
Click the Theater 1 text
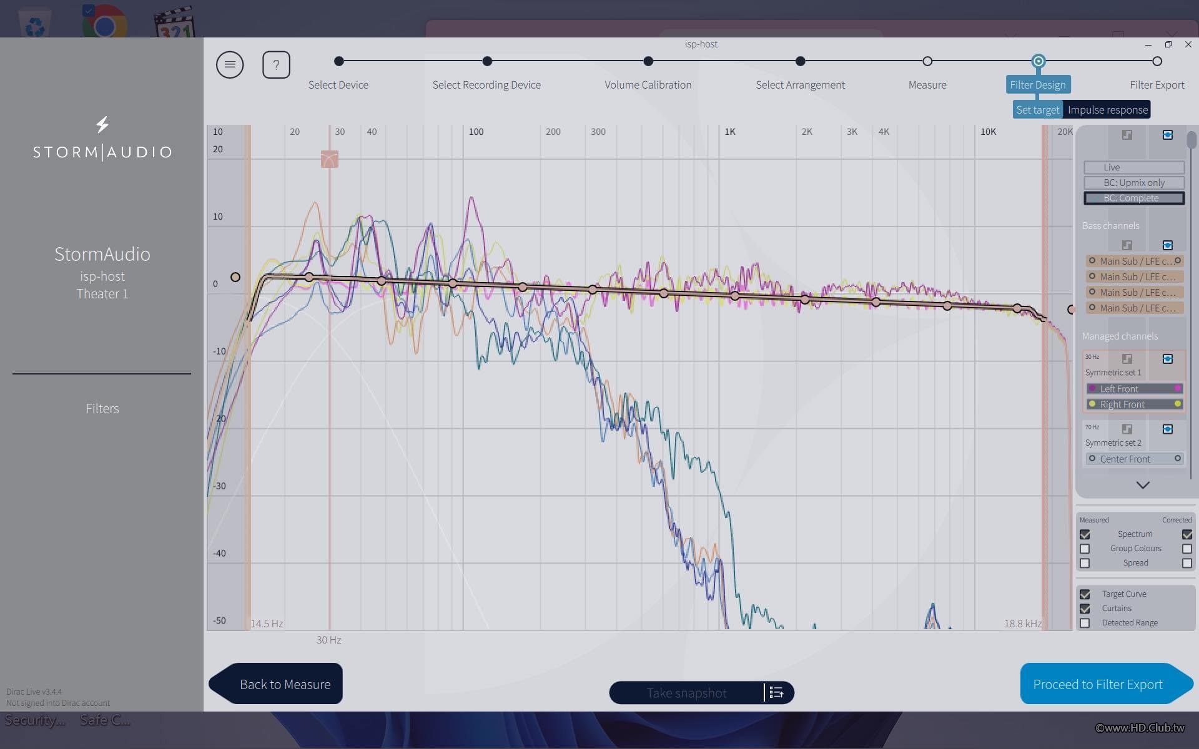(102, 293)
